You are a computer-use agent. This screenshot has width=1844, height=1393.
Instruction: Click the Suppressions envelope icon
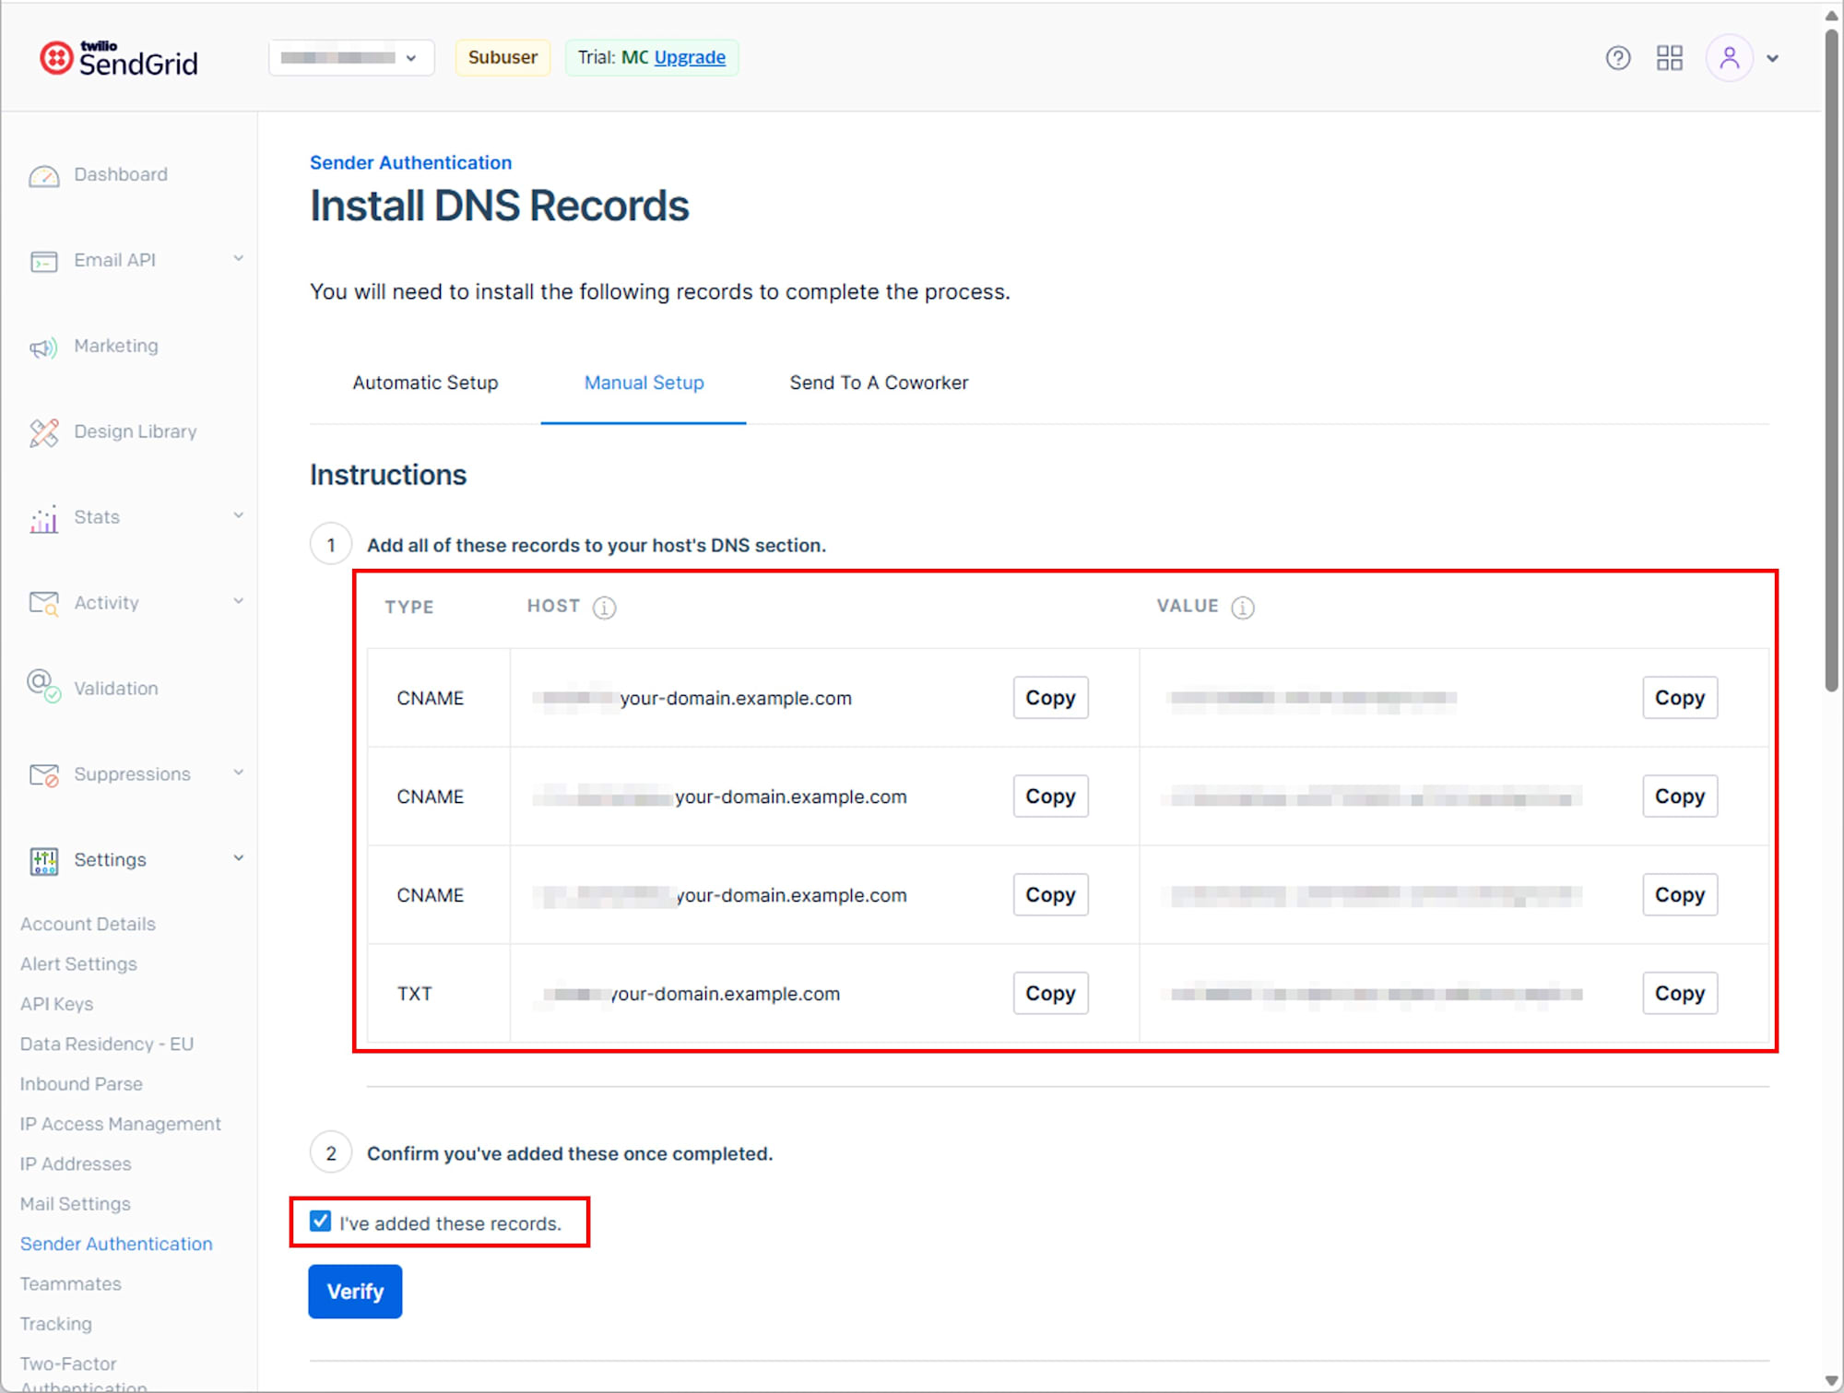[43, 774]
